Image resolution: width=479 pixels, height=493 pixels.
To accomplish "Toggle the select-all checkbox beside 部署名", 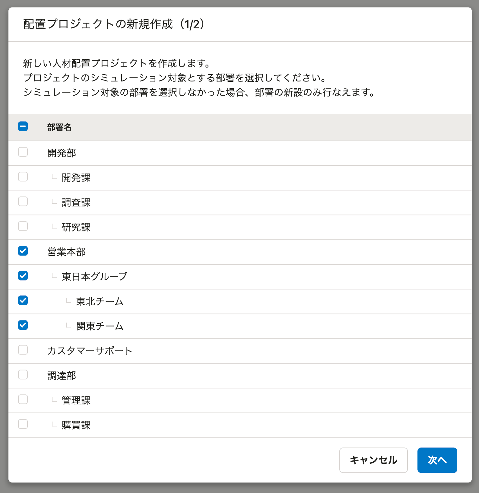I will (23, 126).
